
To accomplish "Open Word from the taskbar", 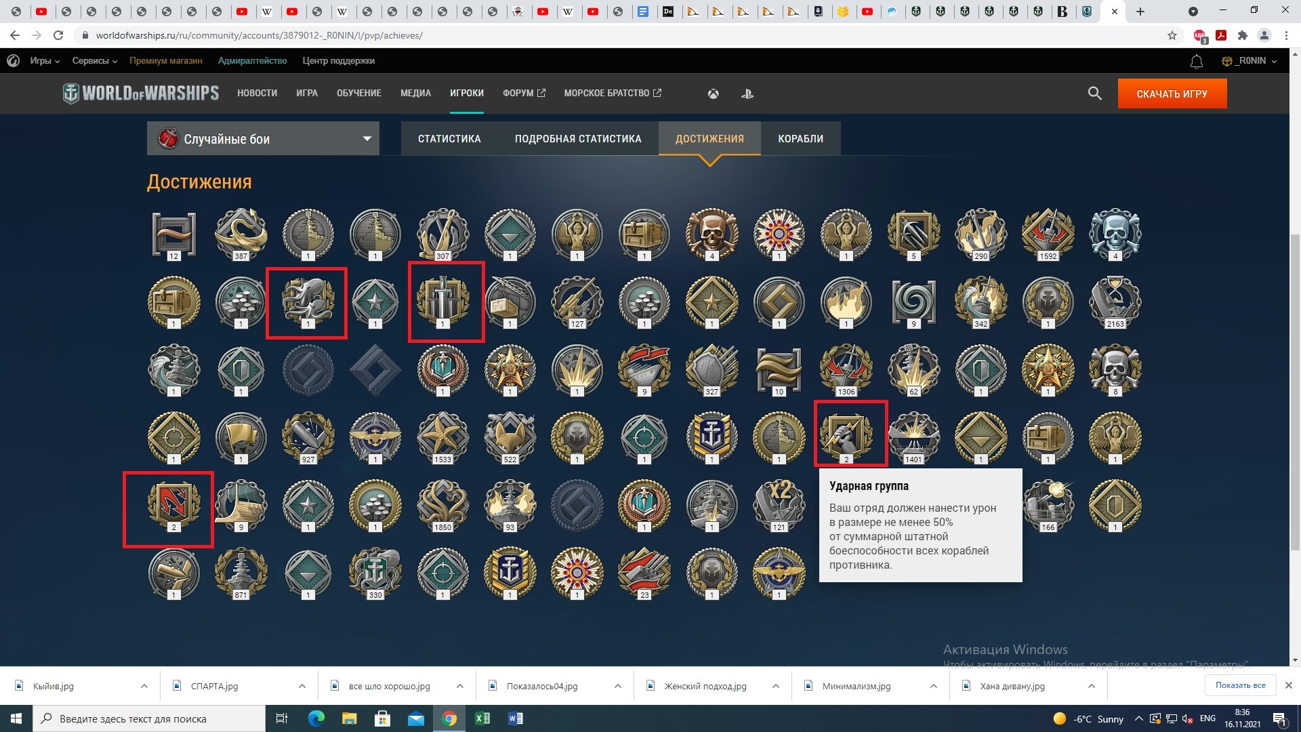I will tap(515, 718).
